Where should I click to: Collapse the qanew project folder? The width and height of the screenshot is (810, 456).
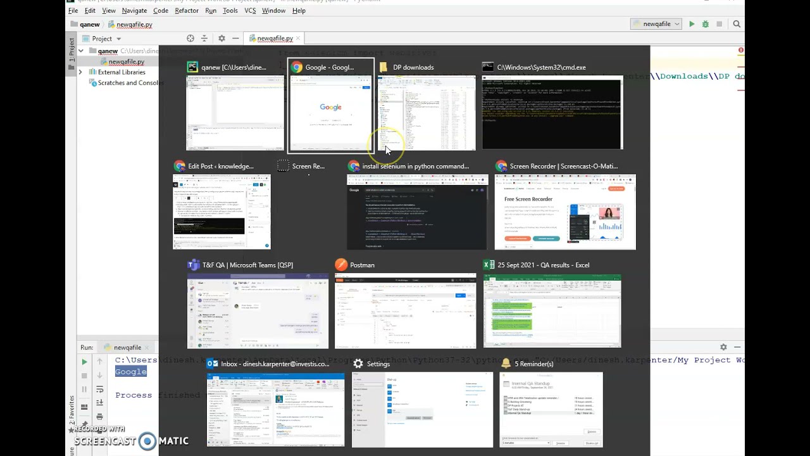pos(81,51)
